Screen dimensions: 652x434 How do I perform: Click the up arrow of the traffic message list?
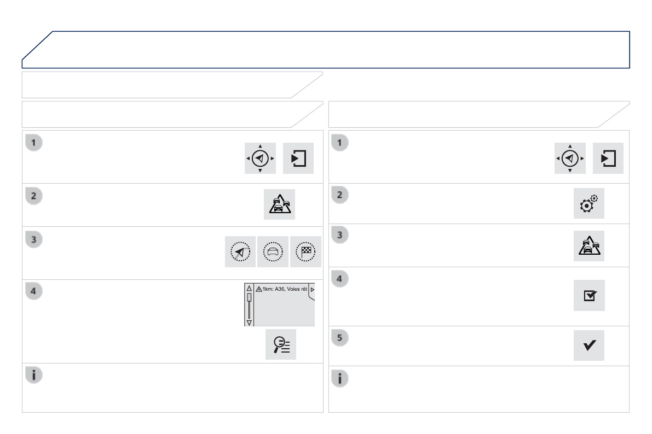249,288
